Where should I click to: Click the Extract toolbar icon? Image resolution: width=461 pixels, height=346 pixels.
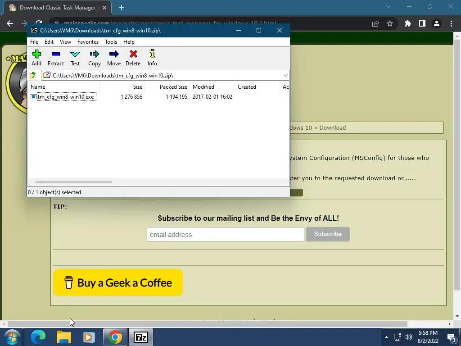[55, 58]
